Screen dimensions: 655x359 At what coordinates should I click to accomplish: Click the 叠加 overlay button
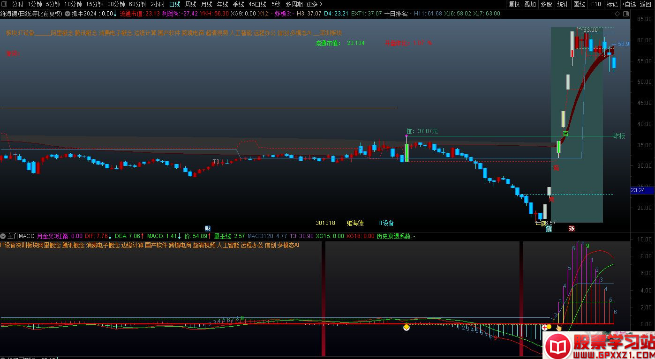point(530,4)
